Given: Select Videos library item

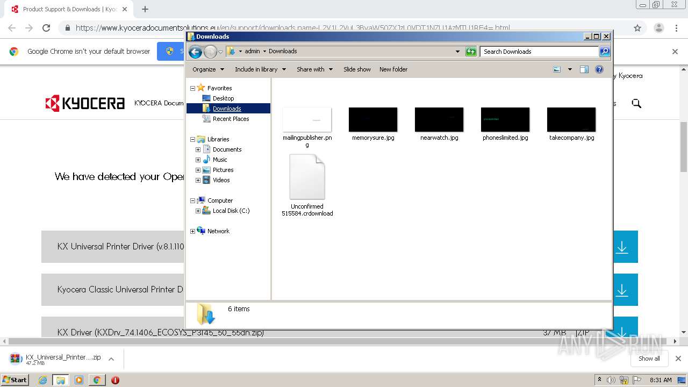Looking at the screenshot, I should (221, 180).
